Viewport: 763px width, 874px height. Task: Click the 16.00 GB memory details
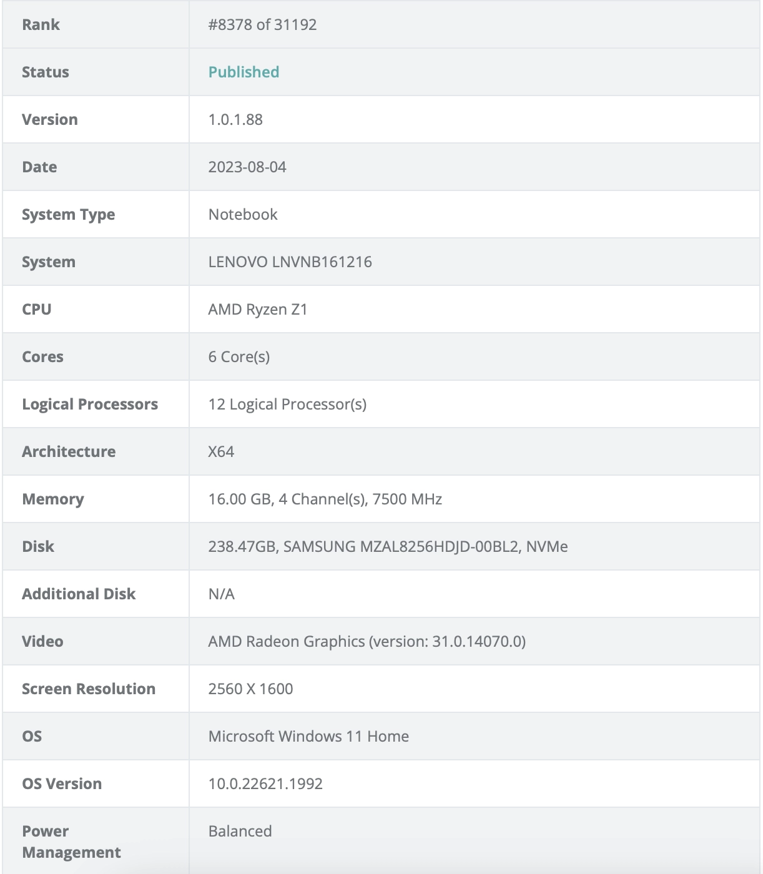[x=325, y=499]
